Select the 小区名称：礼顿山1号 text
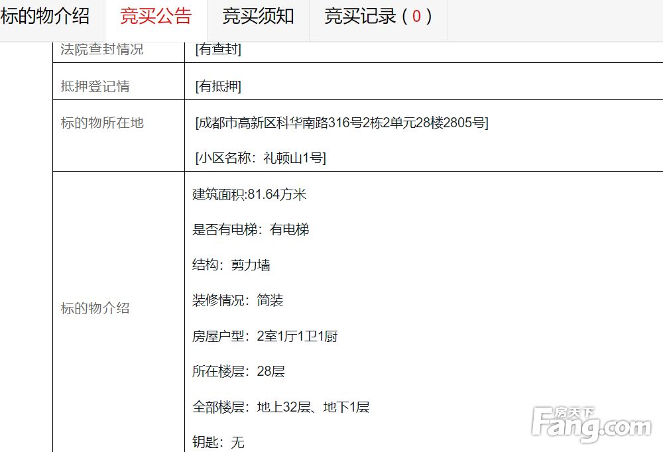 point(261,158)
